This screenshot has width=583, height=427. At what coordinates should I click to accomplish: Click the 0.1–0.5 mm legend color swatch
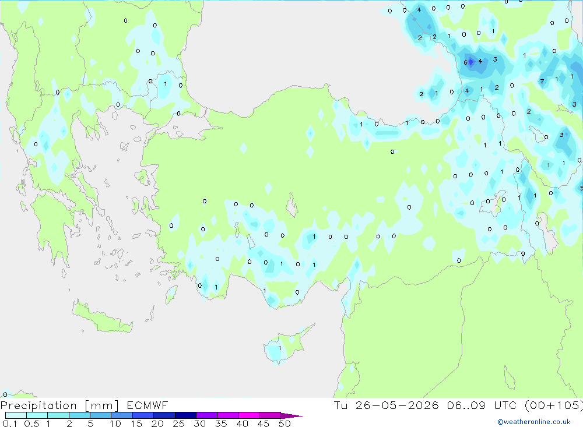(x=16, y=415)
